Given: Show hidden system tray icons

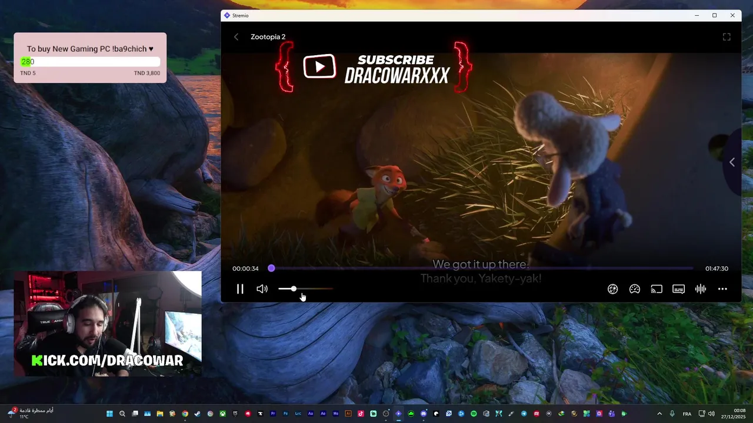Looking at the screenshot, I should [x=659, y=414].
